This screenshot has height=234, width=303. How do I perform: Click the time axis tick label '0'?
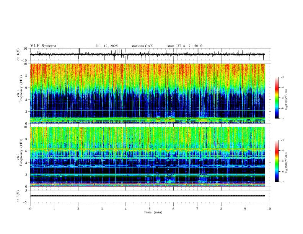click(x=30, y=209)
